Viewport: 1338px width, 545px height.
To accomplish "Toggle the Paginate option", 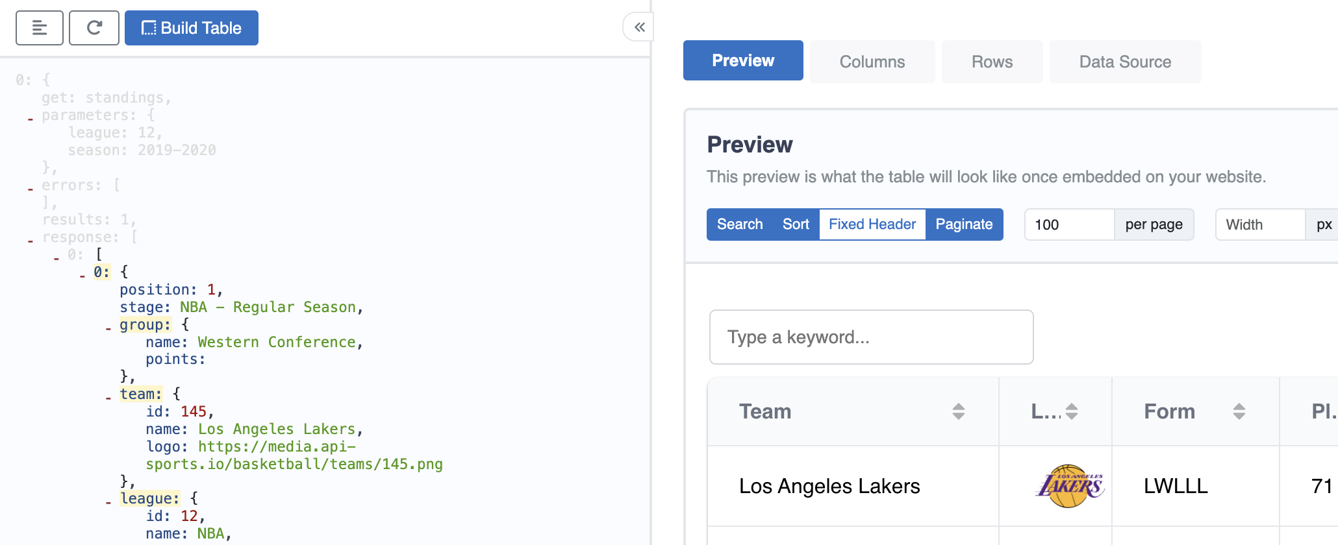I will pyautogui.click(x=964, y=224).
